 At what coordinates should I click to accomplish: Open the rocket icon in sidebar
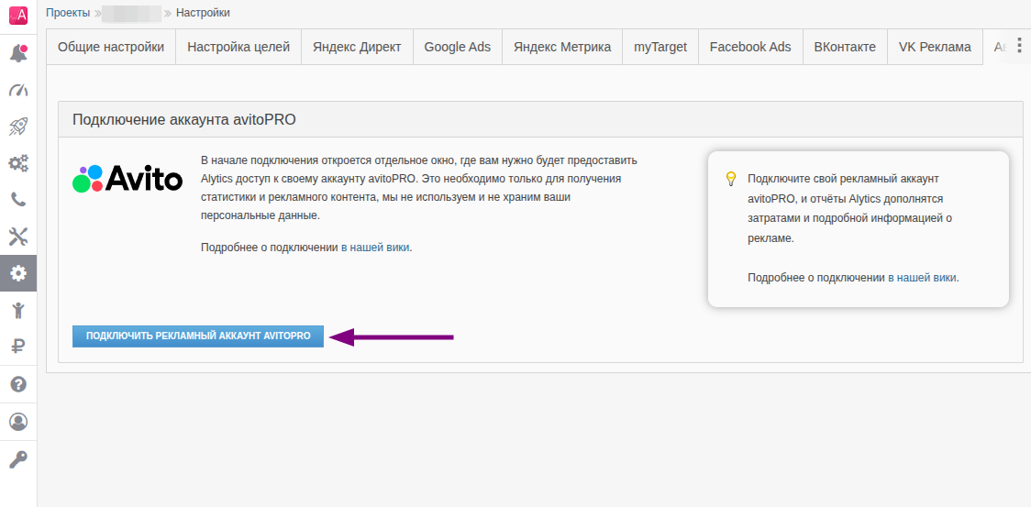(18, 127)
